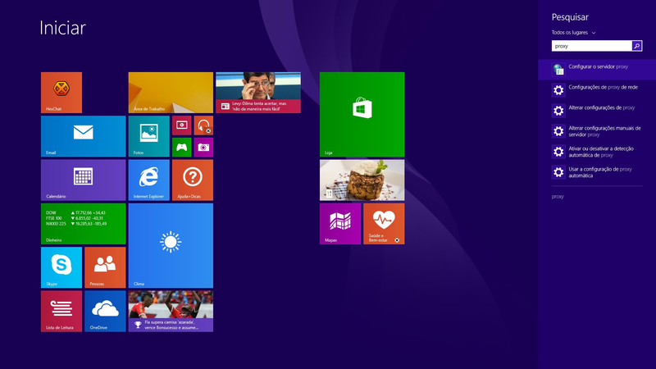The image size is (656, 369).
Task: Open the Calendário tile
Action: pos(84,180)
